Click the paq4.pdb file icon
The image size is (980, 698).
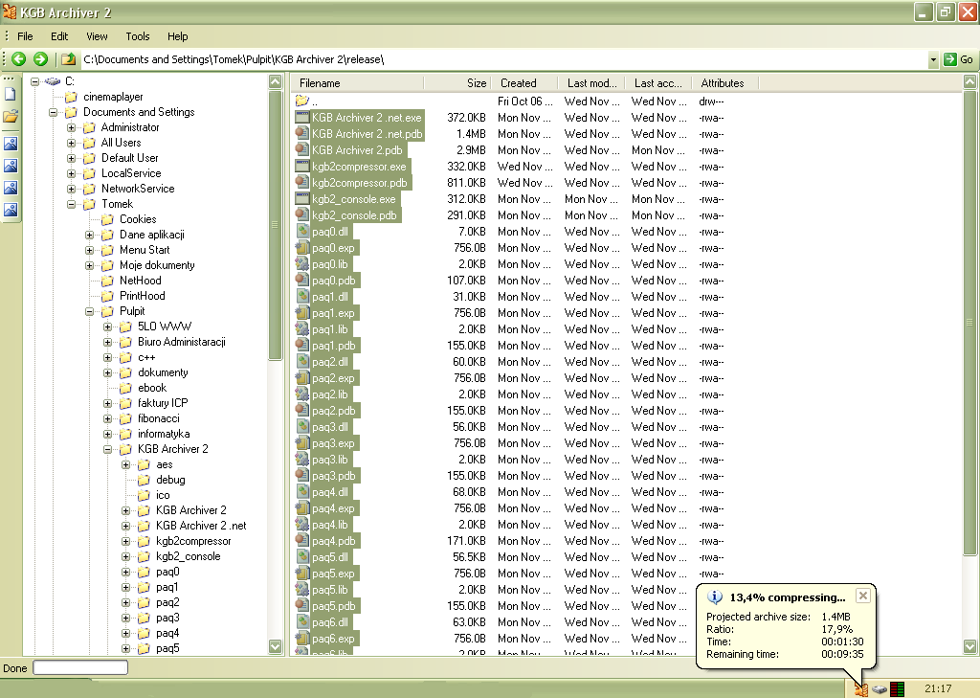[x=302, y=540]
